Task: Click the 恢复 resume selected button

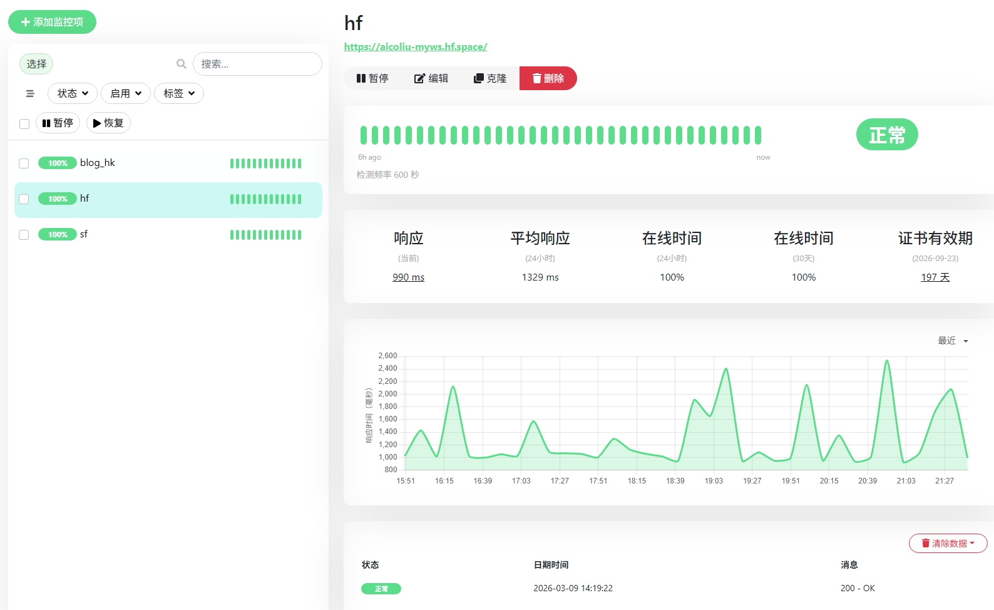Action: click(108, 123)
